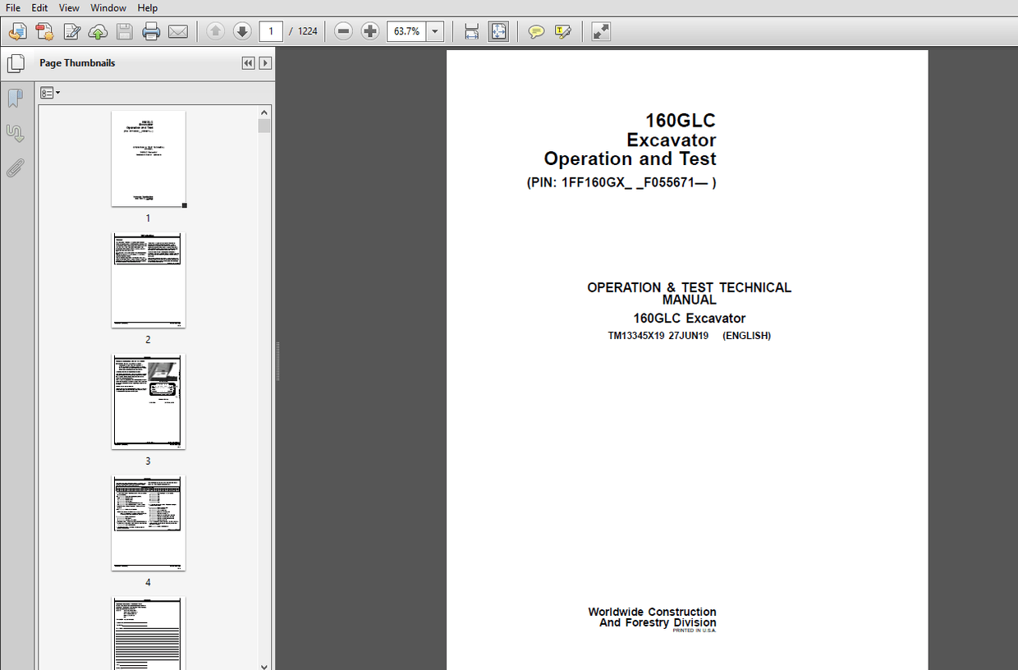The image size is (1018, 670).
Task: Toggle full screen reading mode
Action: pos(600,31)
